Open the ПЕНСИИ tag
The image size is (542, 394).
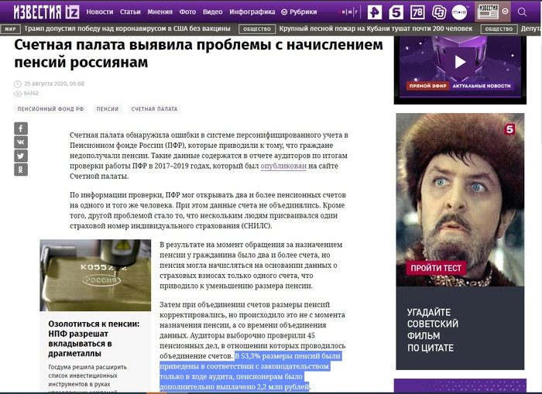pyautogui.click(x=108, y=109)
